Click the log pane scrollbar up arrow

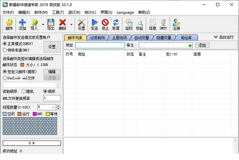tap(235, 140)
